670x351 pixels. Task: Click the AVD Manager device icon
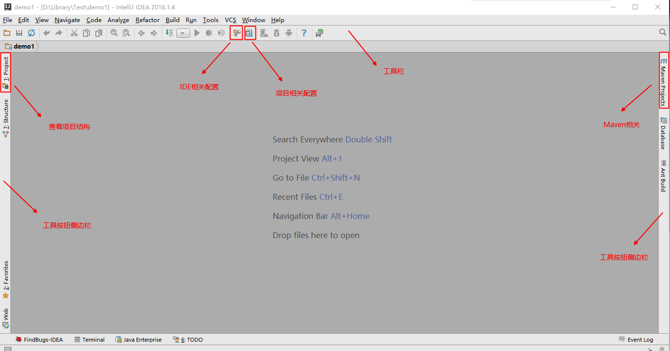coord(264,33)
